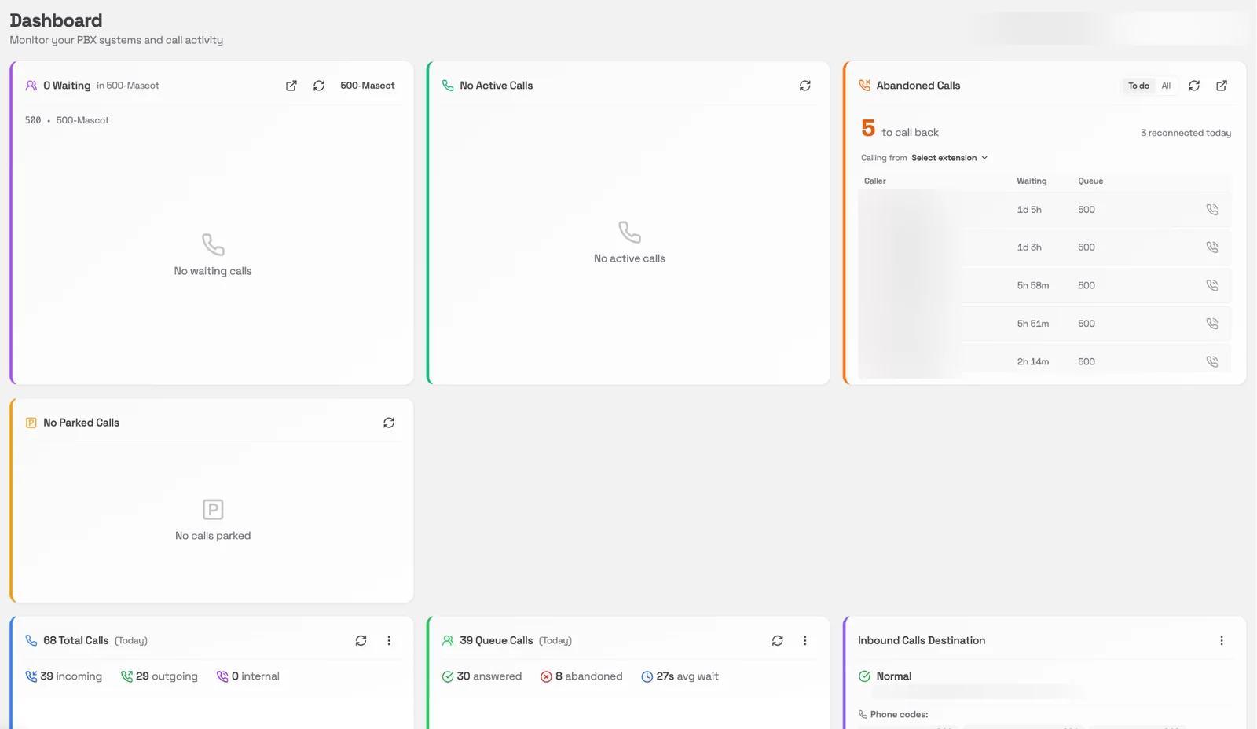Screen dimensions: 1257x729
Task: Open Inbound Calls Destination options menu
Action: point(1222,641)
